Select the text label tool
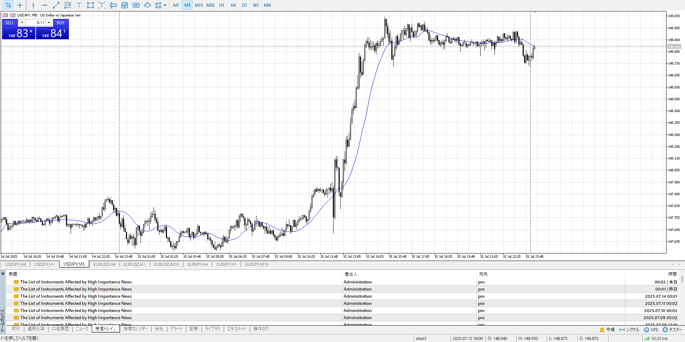Screen dimensions: 685x342 pos(79,5)
